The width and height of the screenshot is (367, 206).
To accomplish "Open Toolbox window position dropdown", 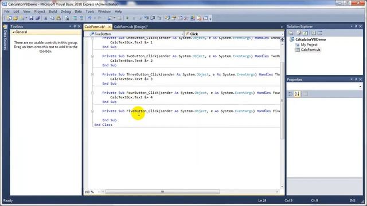I will point(70,26).
